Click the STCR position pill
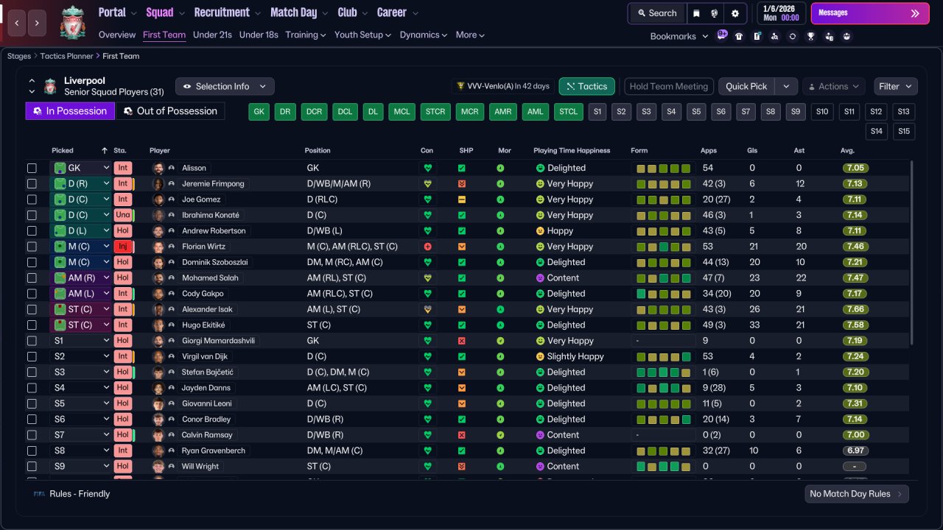 [435, 112]
